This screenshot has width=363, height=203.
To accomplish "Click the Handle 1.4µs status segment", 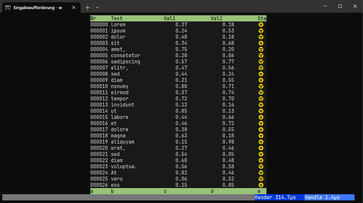I will coord(322,197).
